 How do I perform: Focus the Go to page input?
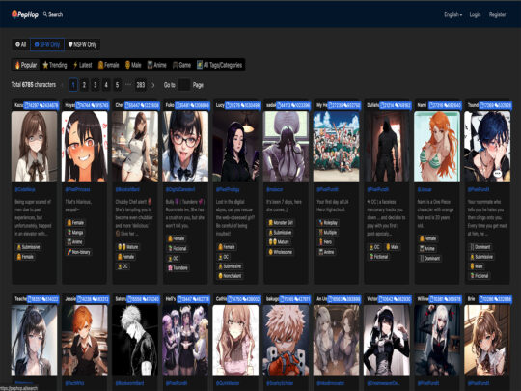tap(183, 85)
